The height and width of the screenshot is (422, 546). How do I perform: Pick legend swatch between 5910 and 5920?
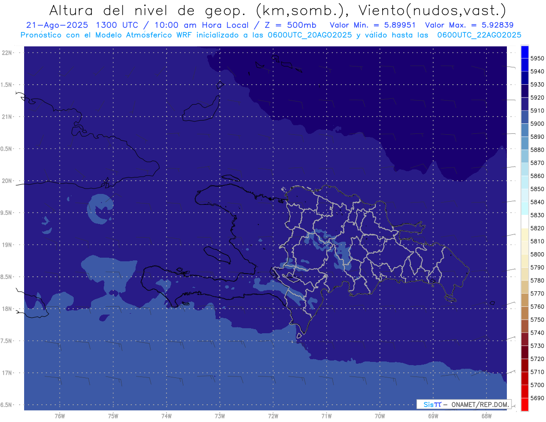pos(525,104)
